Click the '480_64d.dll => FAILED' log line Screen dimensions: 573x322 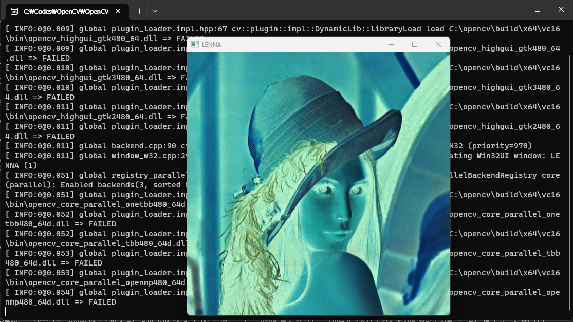click(x=53, y=263)
